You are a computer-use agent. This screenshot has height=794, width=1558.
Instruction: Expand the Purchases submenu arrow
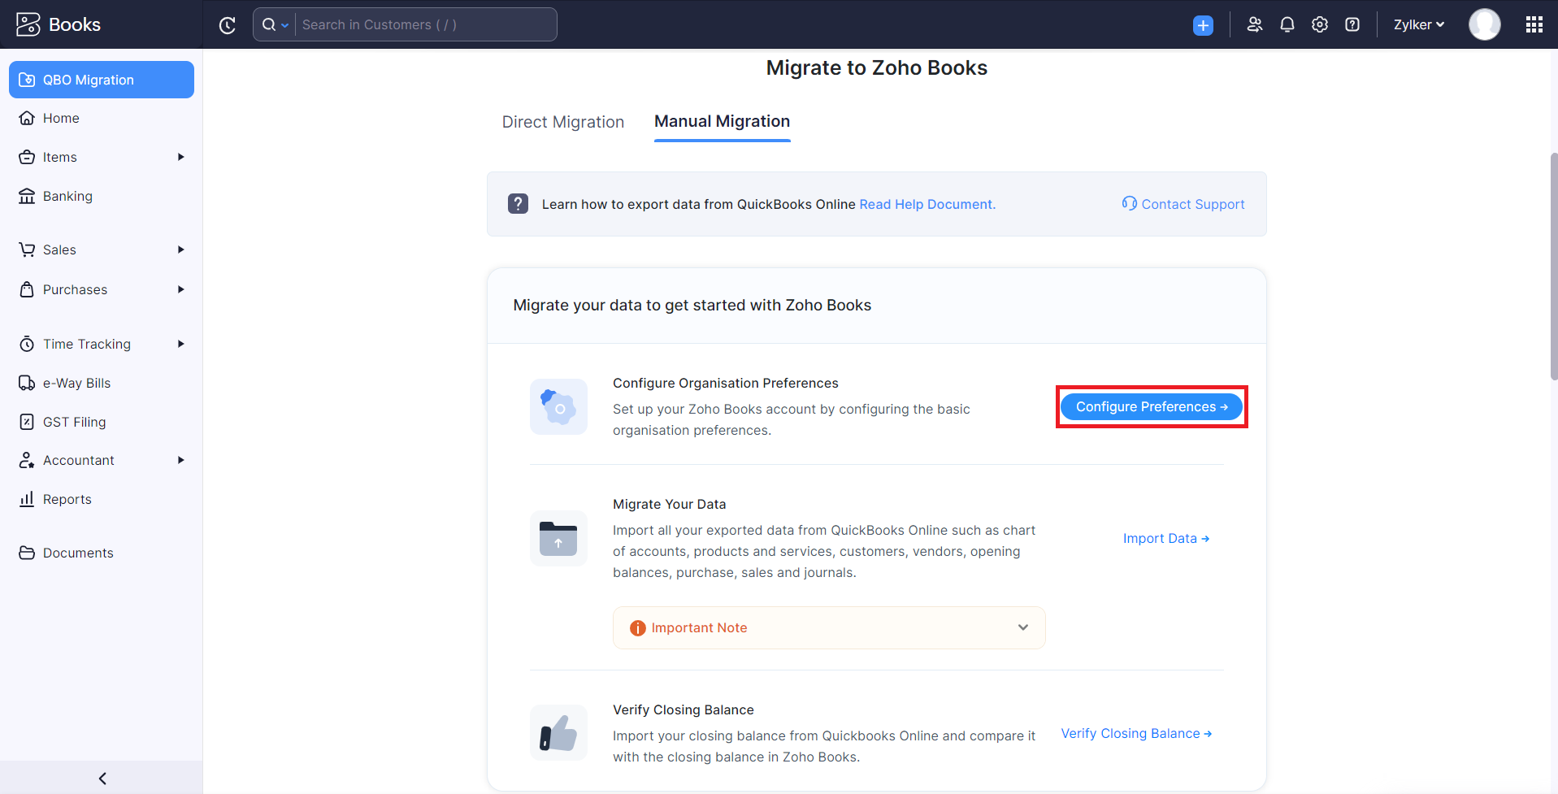point(180,289)
